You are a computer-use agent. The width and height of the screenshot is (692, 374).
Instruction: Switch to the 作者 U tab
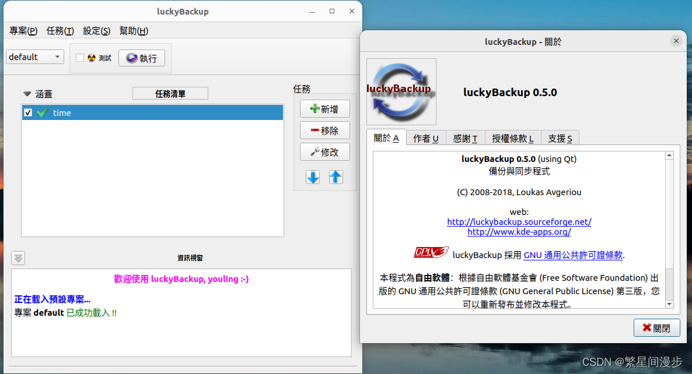pos(426,138)
